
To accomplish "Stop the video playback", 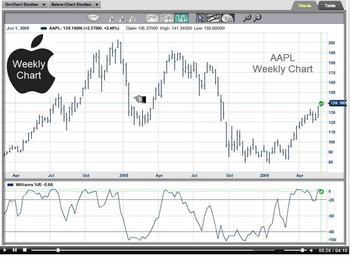I will (x=25, y=250).
